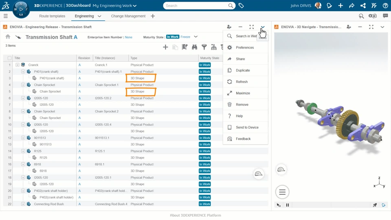Click the search magnifier in the tab bar

(361, 16)
